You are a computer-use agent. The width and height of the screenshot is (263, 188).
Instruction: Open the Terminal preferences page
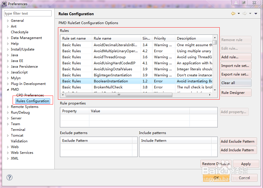click(x=18, y=129)
